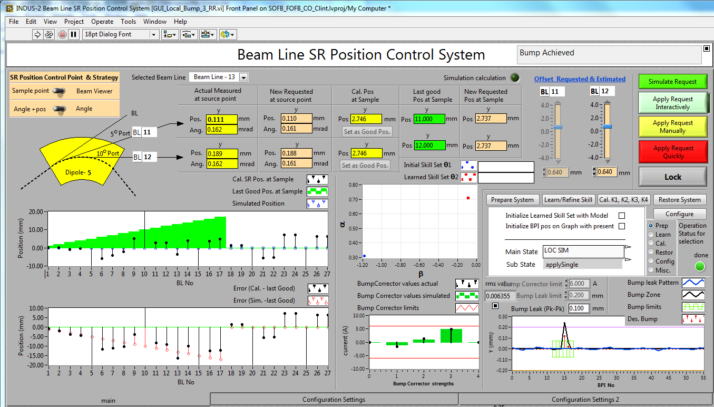This screenshot has width=714, height=407.
Task: Click the Run arrow toolbar icon
Action: coord(37,34)
